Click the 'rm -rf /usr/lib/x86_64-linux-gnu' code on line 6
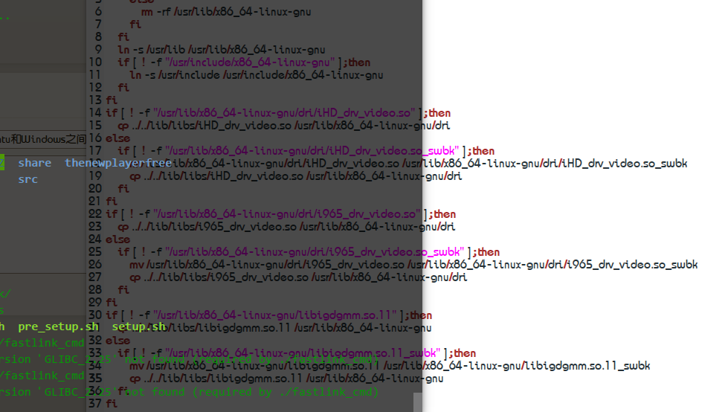This screenshot has height=412, width=728. click(x=226, y=12)
